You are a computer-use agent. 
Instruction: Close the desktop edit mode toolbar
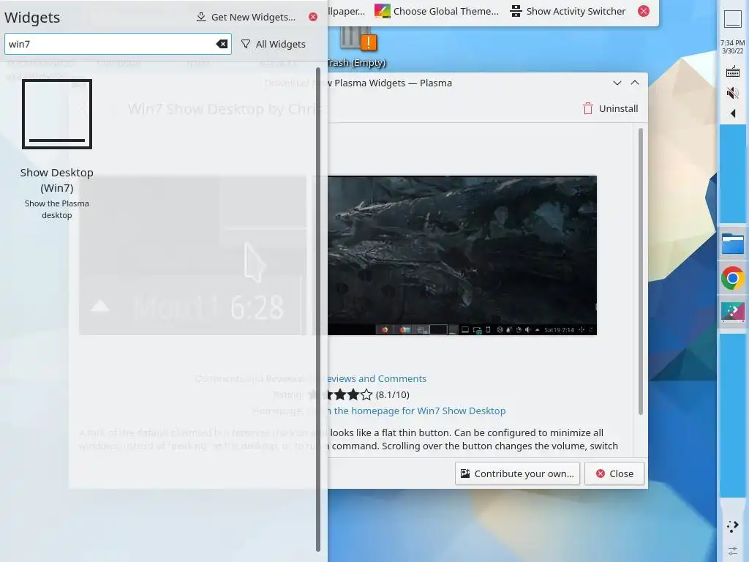tap(644, 11)
